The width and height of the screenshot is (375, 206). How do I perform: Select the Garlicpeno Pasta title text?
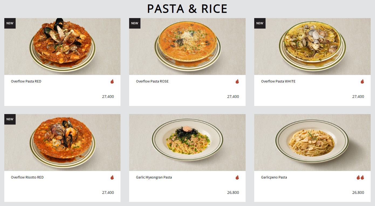[274, 177]
